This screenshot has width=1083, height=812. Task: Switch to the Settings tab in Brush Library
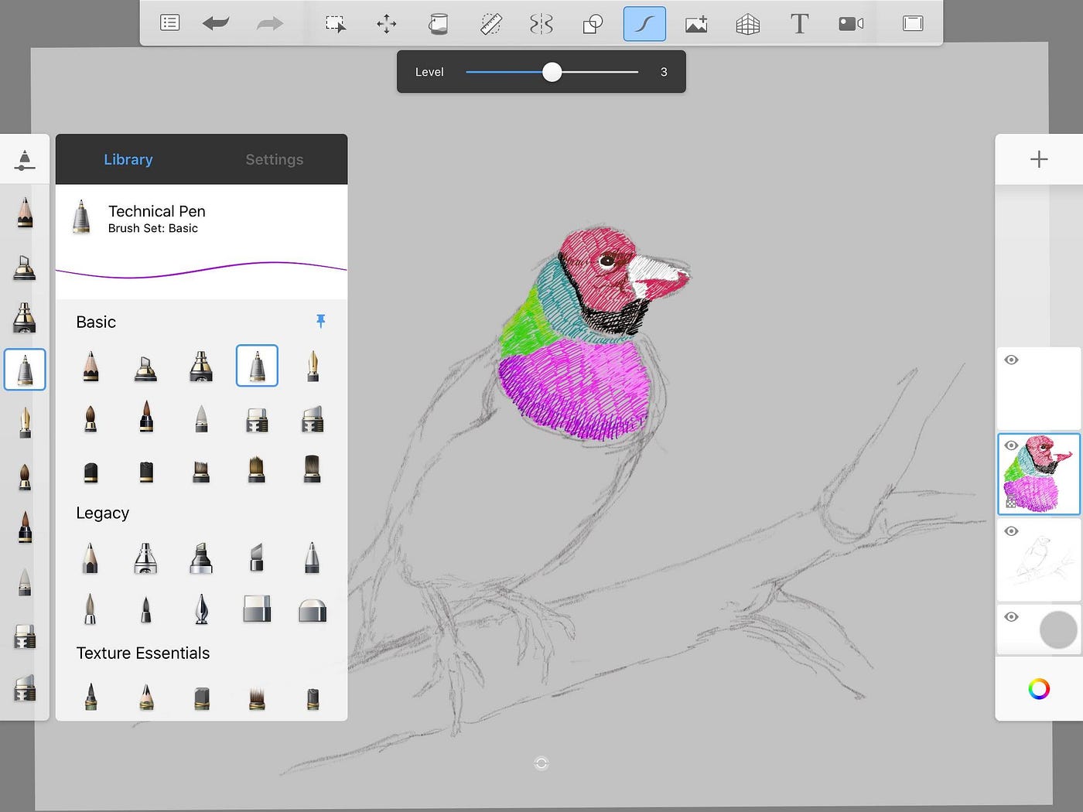(x=274, y=159)
